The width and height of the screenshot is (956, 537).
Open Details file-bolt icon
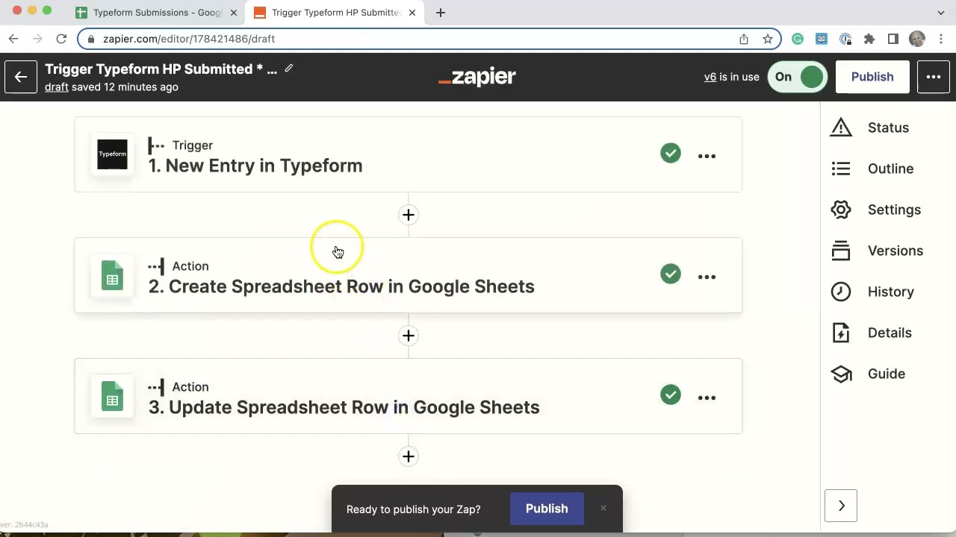[x=841, y=333]
